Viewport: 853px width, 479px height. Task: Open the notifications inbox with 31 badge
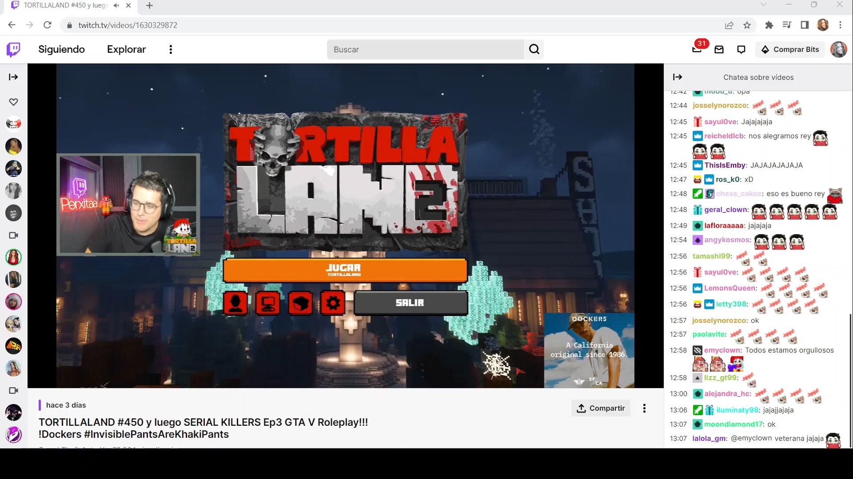tap(697, 49)
